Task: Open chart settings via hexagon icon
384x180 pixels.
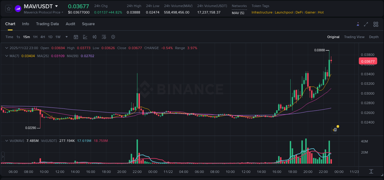Action: pos(113,37)
